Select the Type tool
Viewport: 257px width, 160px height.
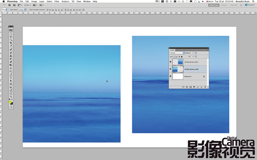tap(11, 78)
